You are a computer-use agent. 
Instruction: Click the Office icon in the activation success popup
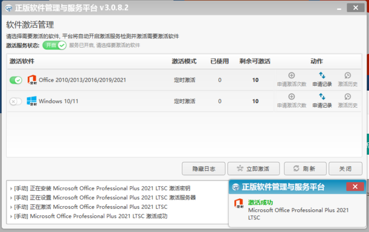(239, 203)
